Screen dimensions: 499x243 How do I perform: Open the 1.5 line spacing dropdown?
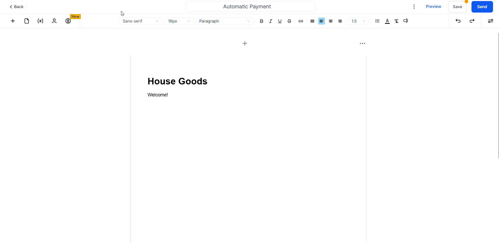(x=358, y=21)
